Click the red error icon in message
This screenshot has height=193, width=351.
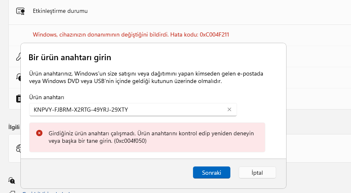pos(39,133)
